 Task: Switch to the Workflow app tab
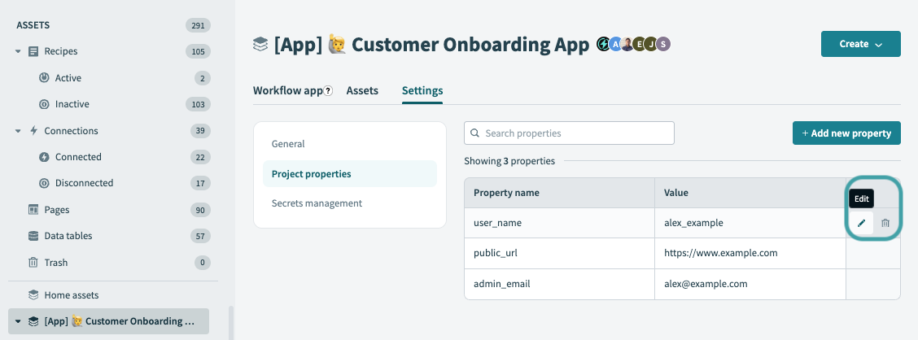click(287, 90)
